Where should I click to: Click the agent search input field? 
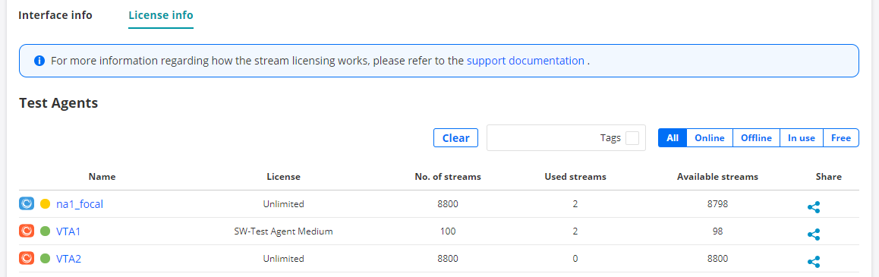click(x=542, y=138)
